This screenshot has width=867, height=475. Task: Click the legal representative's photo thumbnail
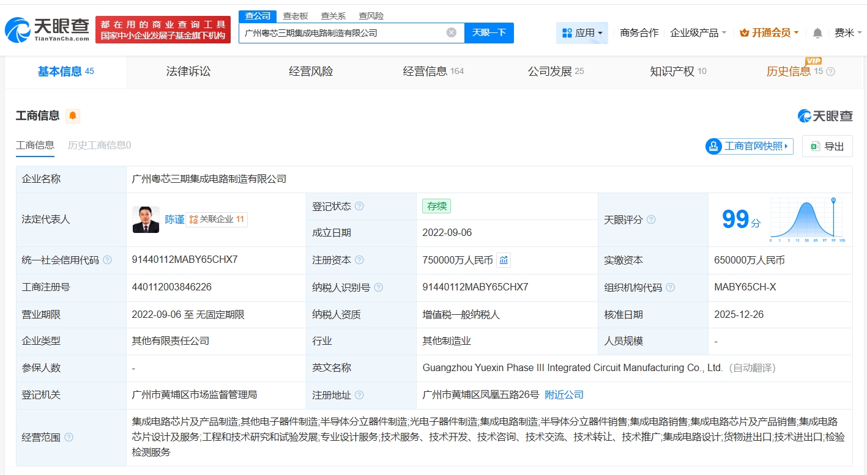coord(146,219)
